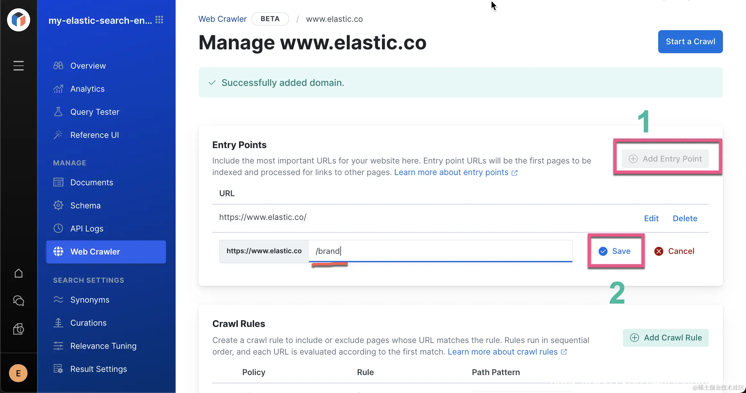
Task: Edit the https://www.elastic.co/ entry point
Action: (651, 218)
